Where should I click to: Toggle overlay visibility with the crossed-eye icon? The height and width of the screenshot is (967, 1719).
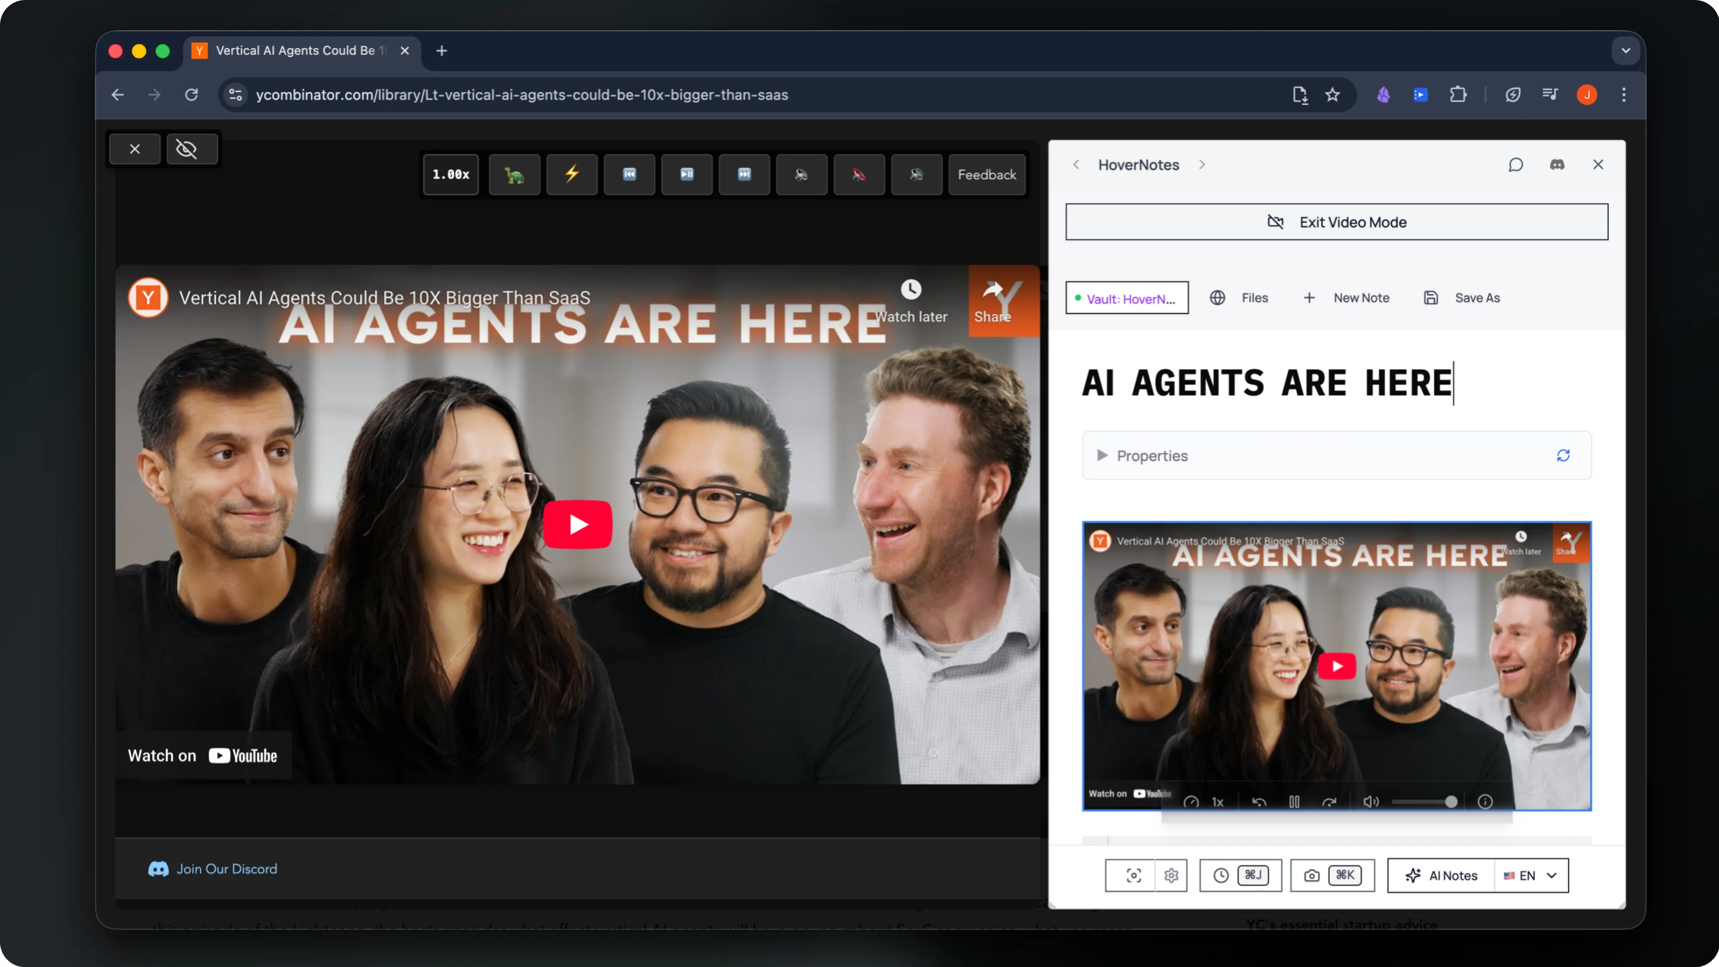click(x=191, y=149)
